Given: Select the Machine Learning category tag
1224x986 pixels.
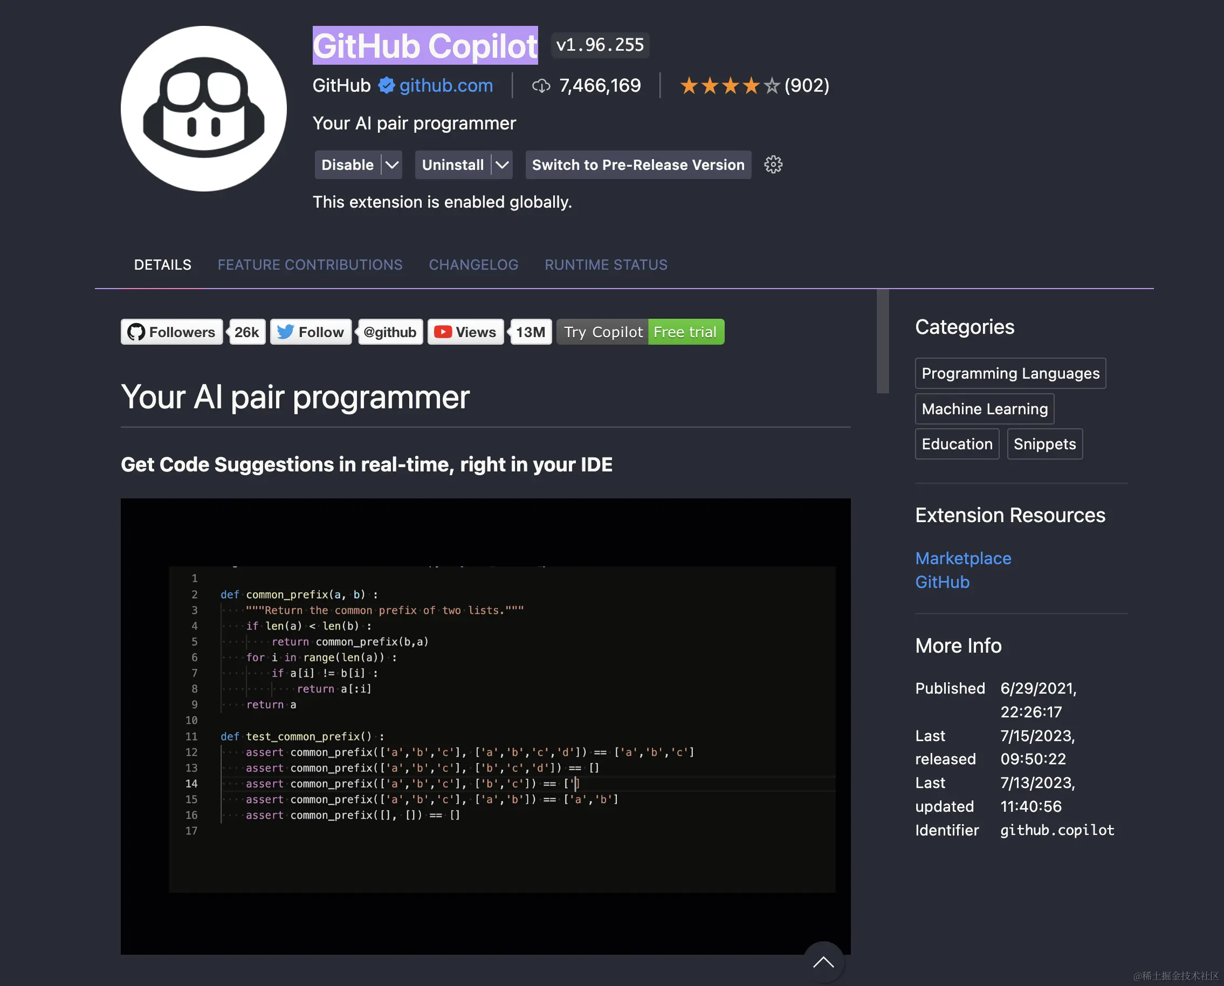Looking at the screenshot, I should coord(985,408).
